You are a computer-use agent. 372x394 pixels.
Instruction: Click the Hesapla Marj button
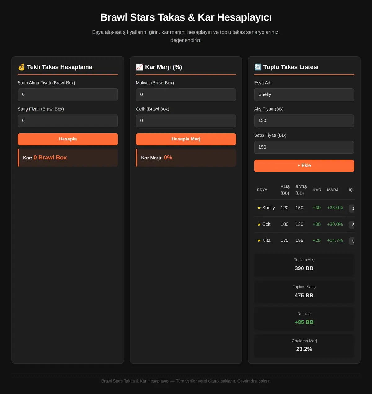(x=186, y=139)
